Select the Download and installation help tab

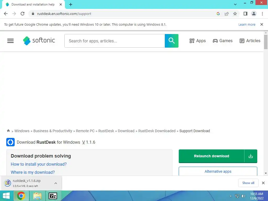[33, 4]
